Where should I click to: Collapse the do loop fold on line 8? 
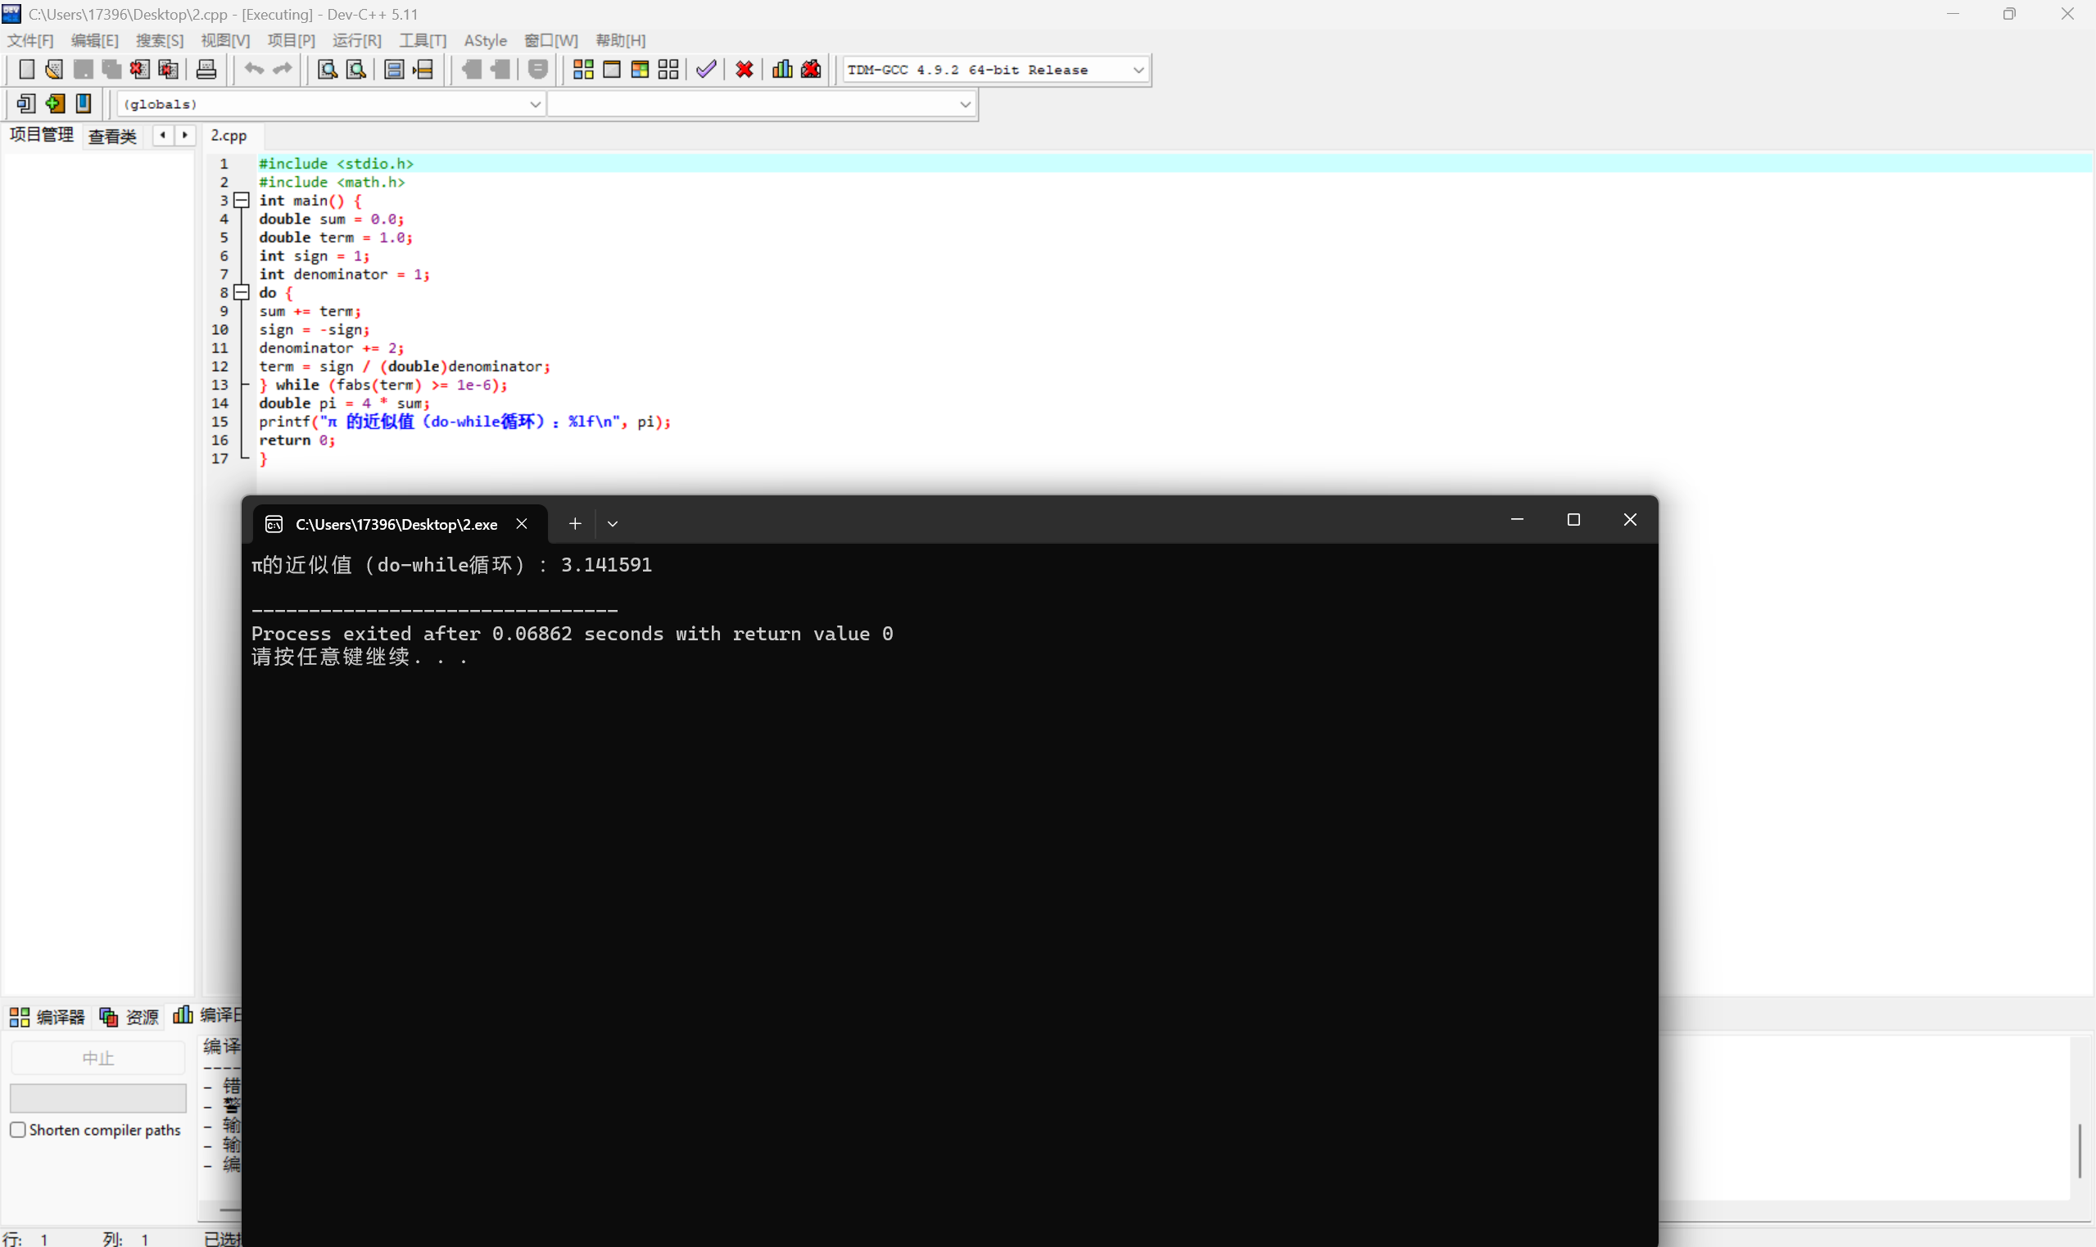[x=242, y=292]
